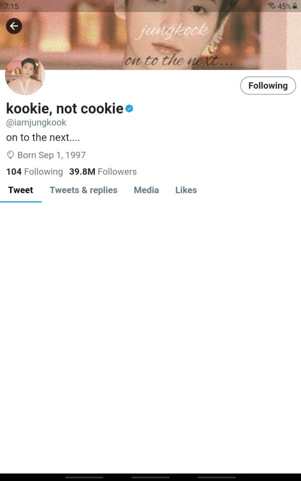
Task: Open the Media tab
Action: click(146, 190)
